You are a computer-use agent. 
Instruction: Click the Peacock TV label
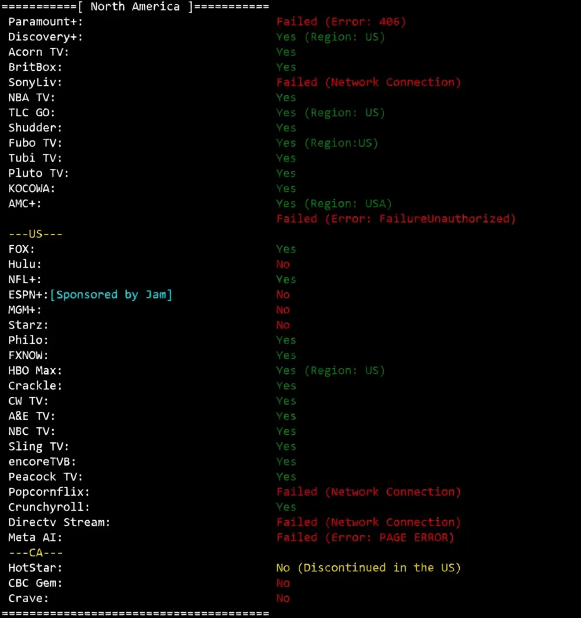click(45, 477)
